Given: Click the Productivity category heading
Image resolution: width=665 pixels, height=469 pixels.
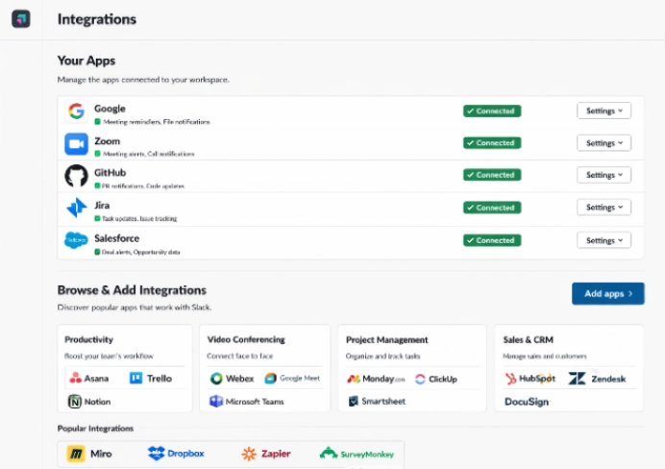Looking at the screenshot, I should [x=88, y=339].
